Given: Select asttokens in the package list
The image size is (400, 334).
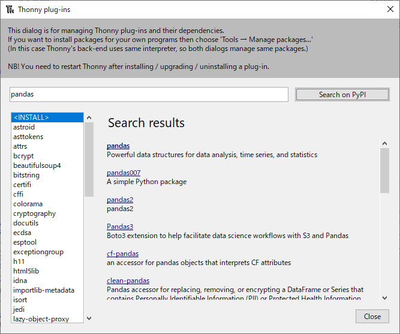Looking at the screenshot, I should click(47, 137).
